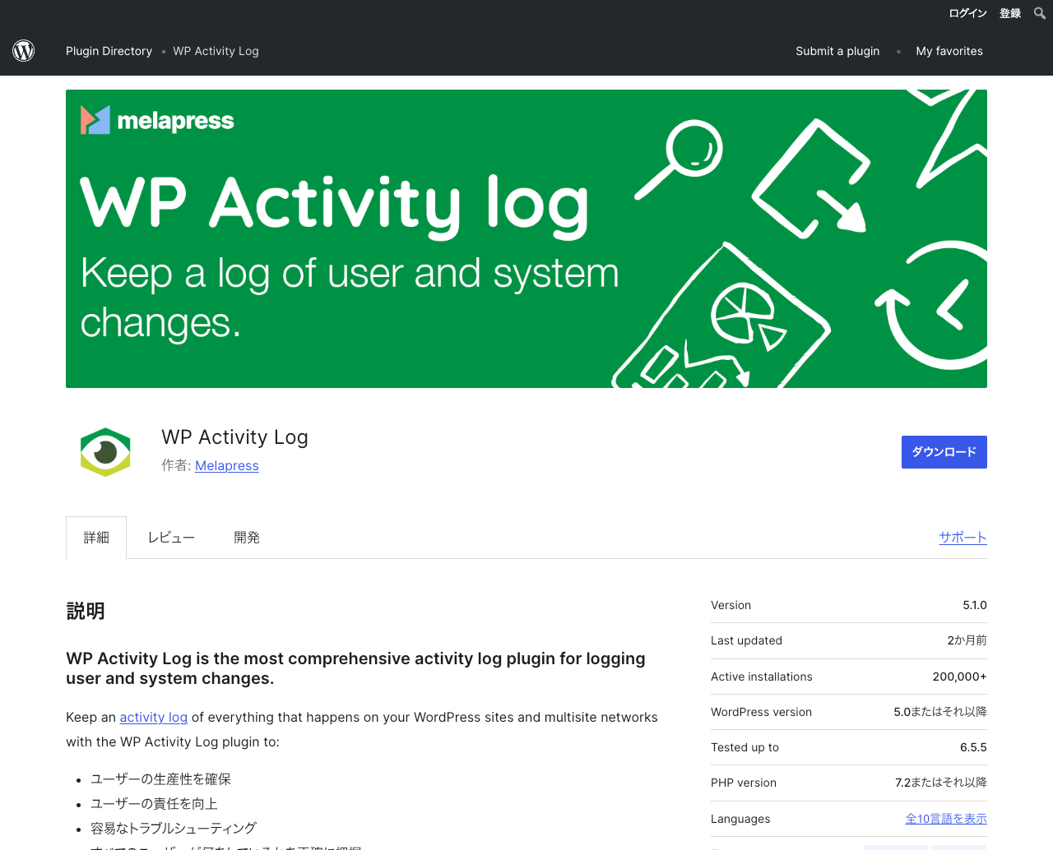Viewport: 1053px width, 850px height.
Task: Click the WP Activity Log plugin title
Action: click(235, 437)
